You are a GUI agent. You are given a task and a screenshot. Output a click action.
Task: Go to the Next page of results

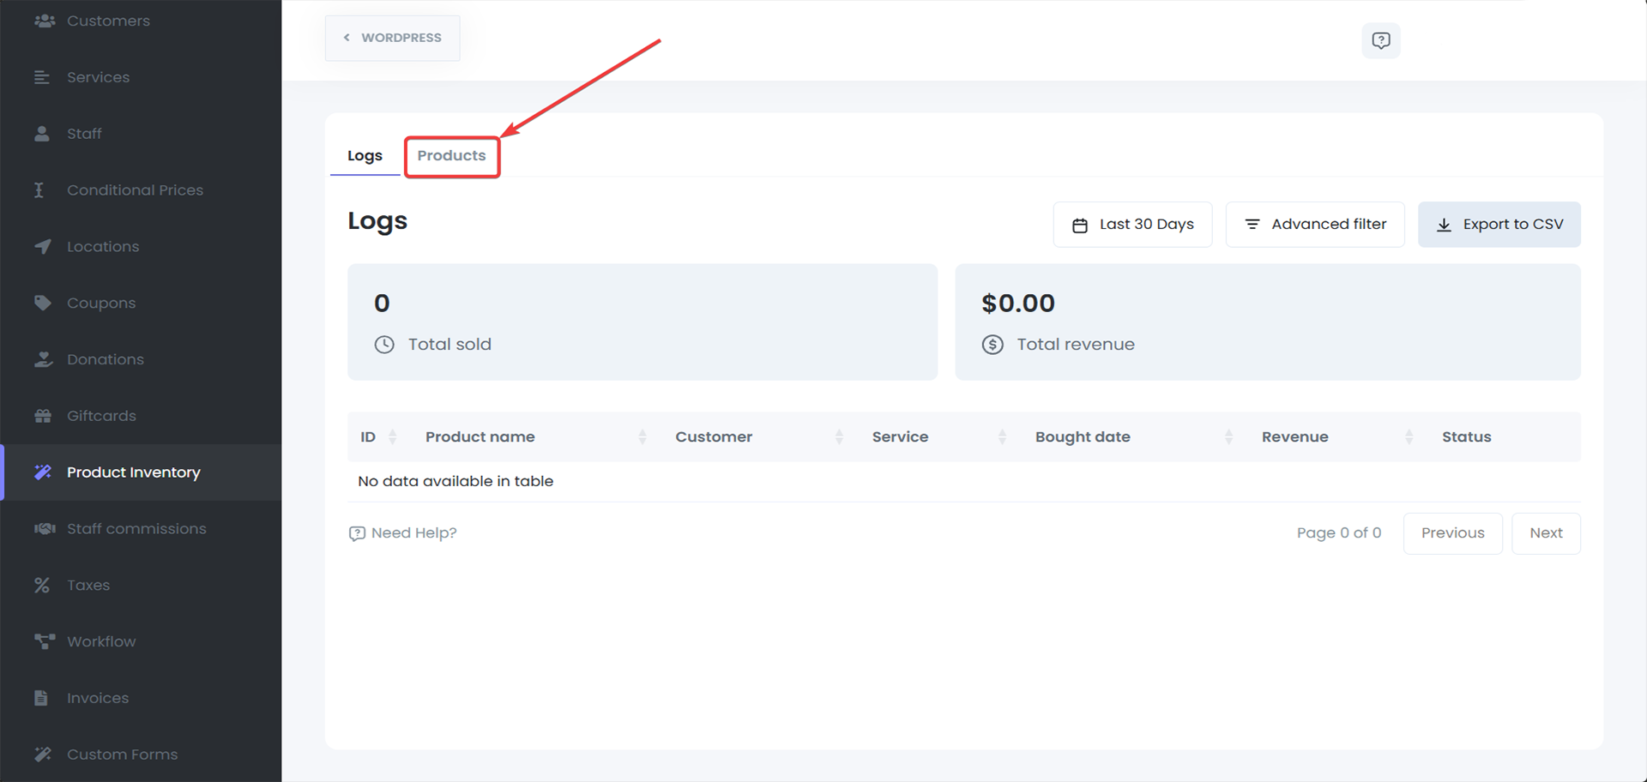pos(1546,532)
